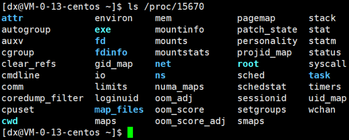Place cursor at the green terminal cursor block

tap(130, 133)
